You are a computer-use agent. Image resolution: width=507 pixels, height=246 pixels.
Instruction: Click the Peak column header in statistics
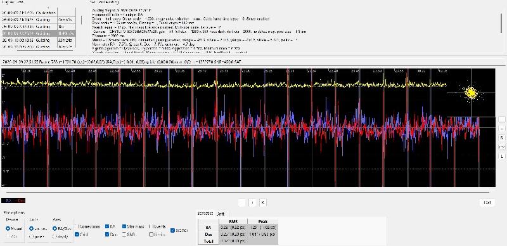click(262, 221)
